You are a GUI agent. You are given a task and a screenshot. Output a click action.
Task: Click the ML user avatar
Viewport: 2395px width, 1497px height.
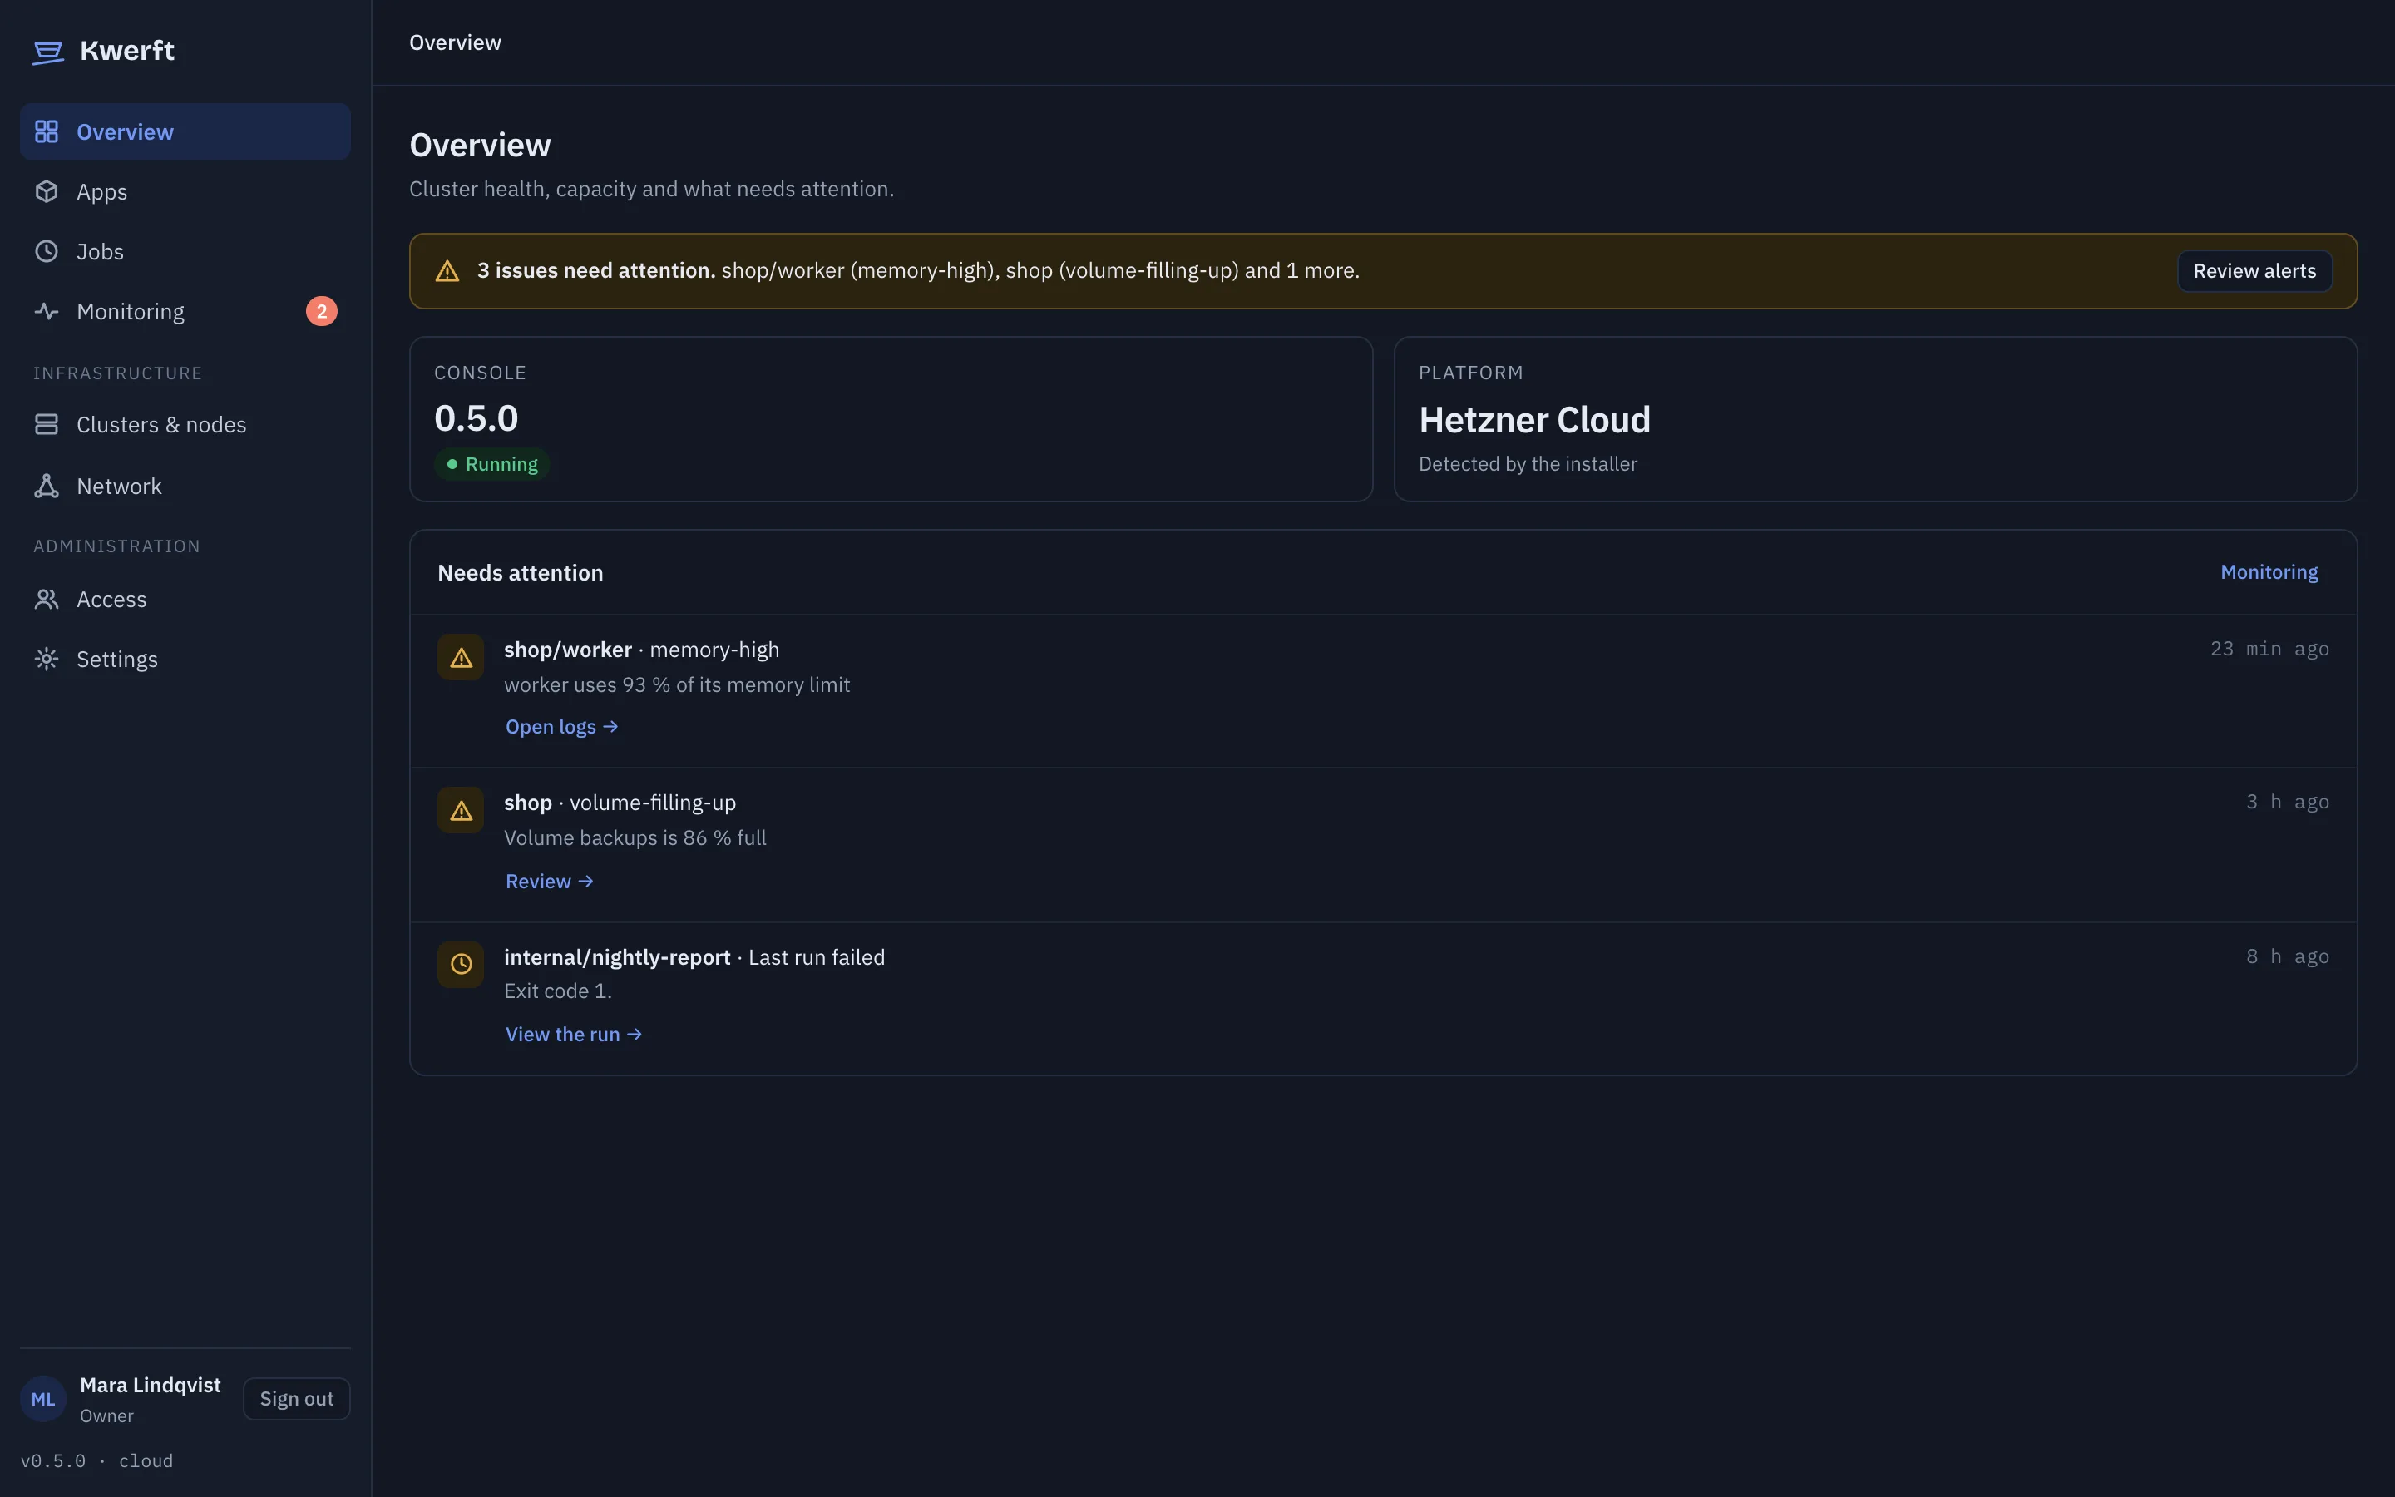pyautogui.click(x=43, y=1399)
